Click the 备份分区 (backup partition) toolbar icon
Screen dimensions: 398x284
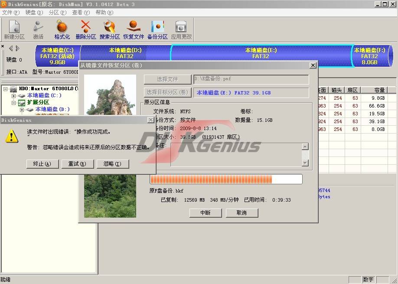(157, 29)
